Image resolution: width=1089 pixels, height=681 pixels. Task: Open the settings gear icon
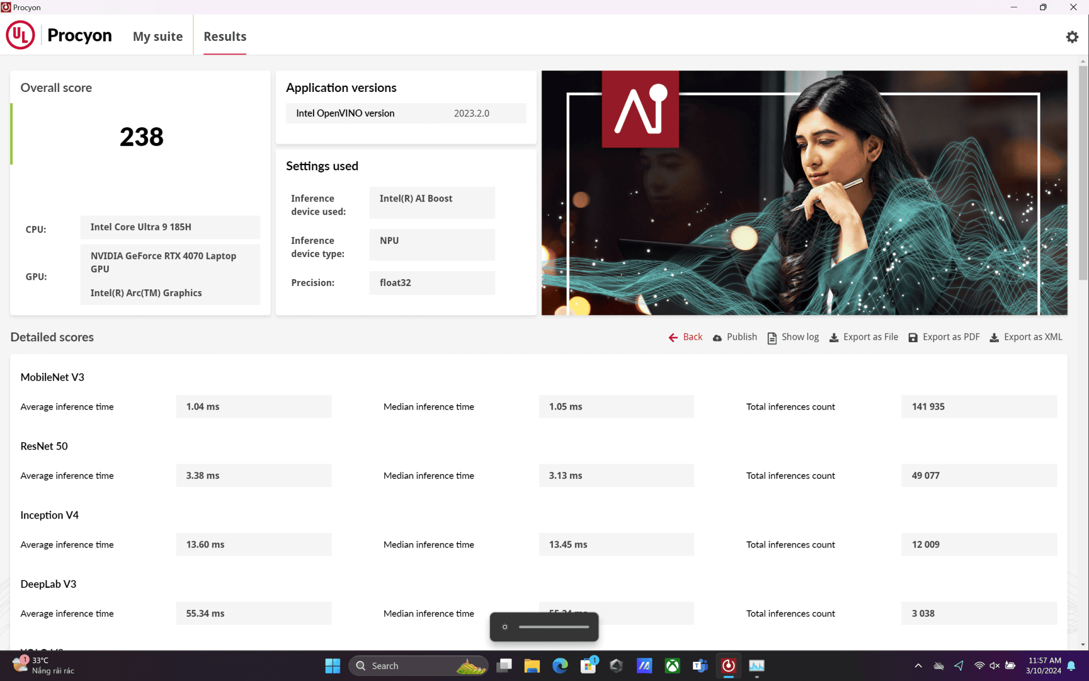1071,37
